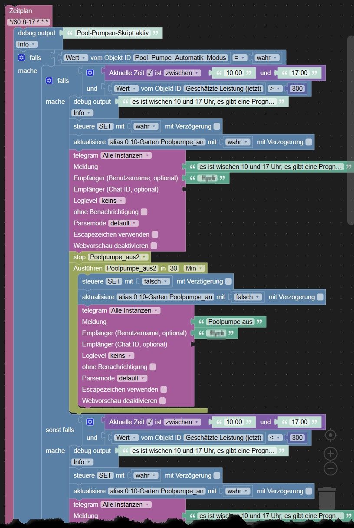Zoom in with the plus icon
The height and width of the screenshot is (528, 354).
pos(331,454)
